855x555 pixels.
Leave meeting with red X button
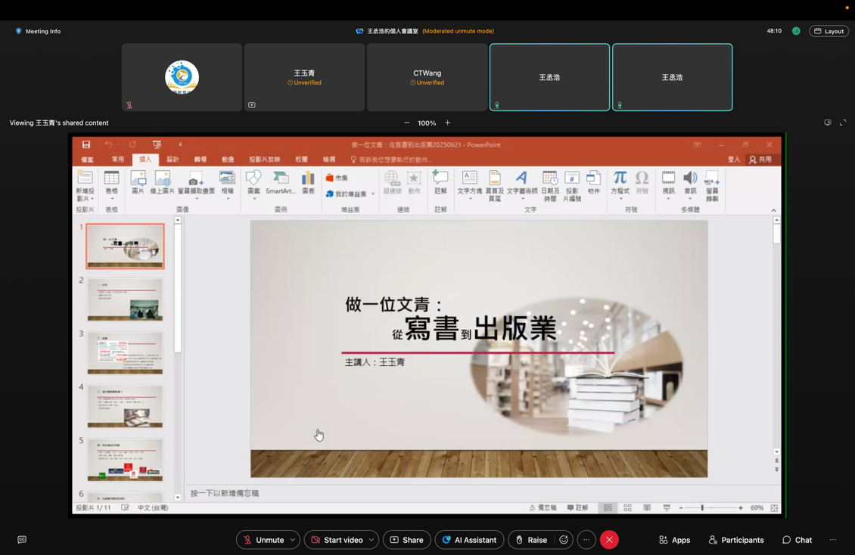(x=609, y=540)
